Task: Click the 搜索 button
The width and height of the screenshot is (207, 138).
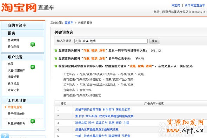Action: (x=154, y=41)
